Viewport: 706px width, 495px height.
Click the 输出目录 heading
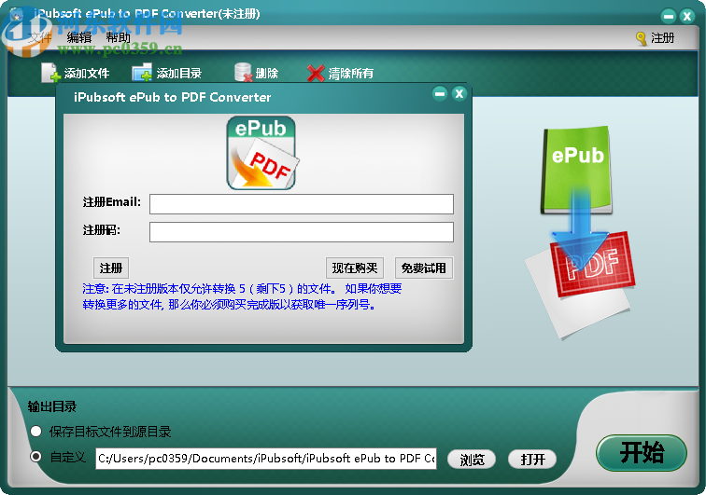pos(52,406)
